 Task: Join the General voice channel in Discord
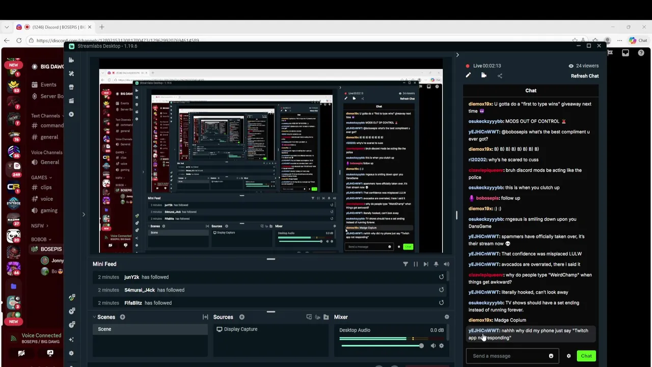45,162
